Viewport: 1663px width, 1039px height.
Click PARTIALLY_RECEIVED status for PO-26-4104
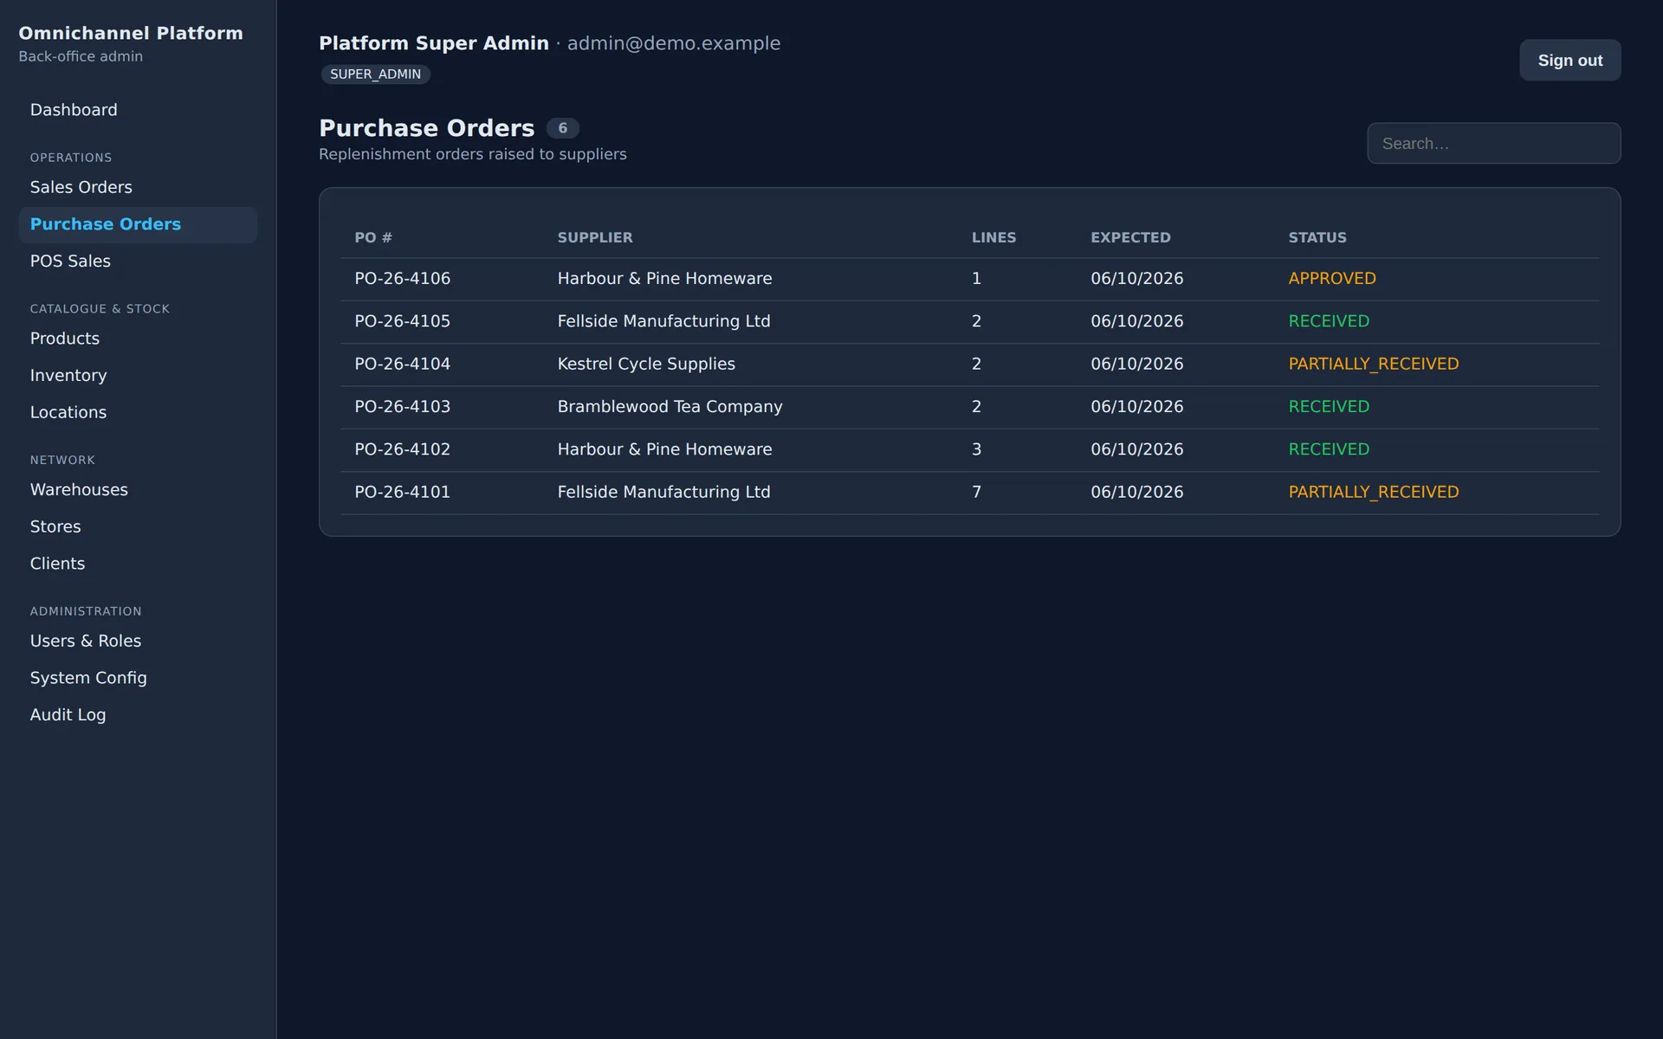[x=1374, y=365]
